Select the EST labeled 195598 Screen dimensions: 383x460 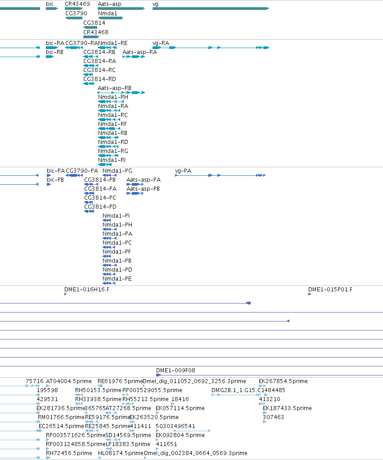(x=47, y=390)
